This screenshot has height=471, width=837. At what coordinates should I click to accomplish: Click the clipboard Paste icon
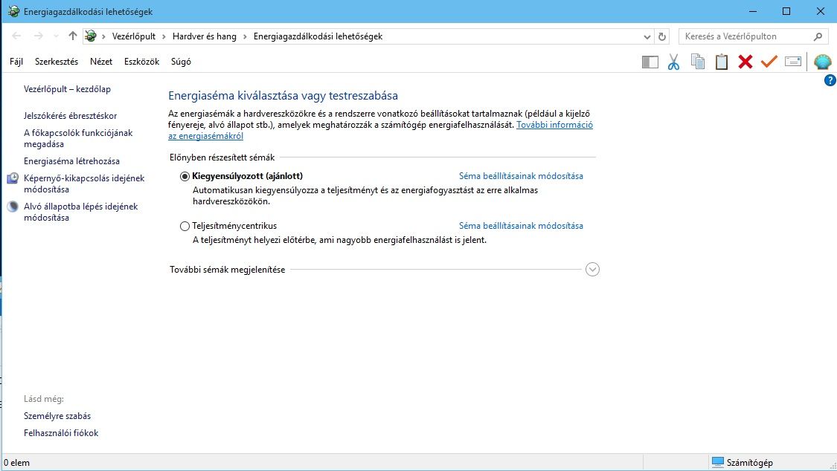[x=721, y=62]
